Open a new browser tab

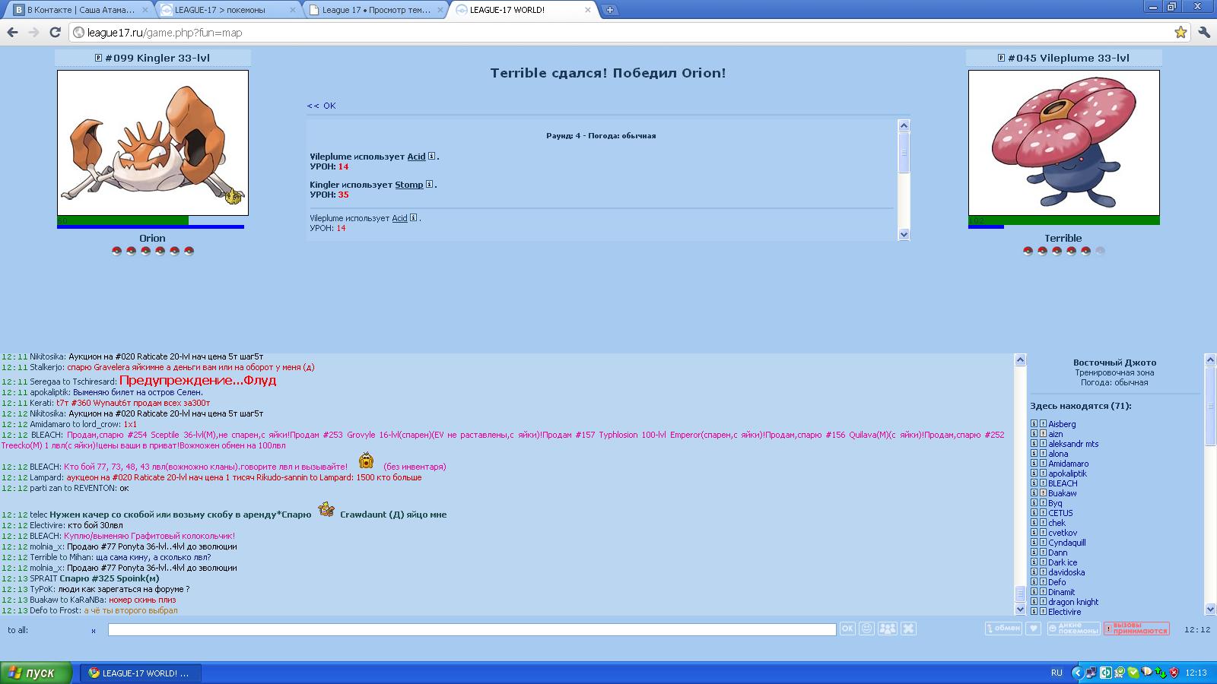[609, 10]
